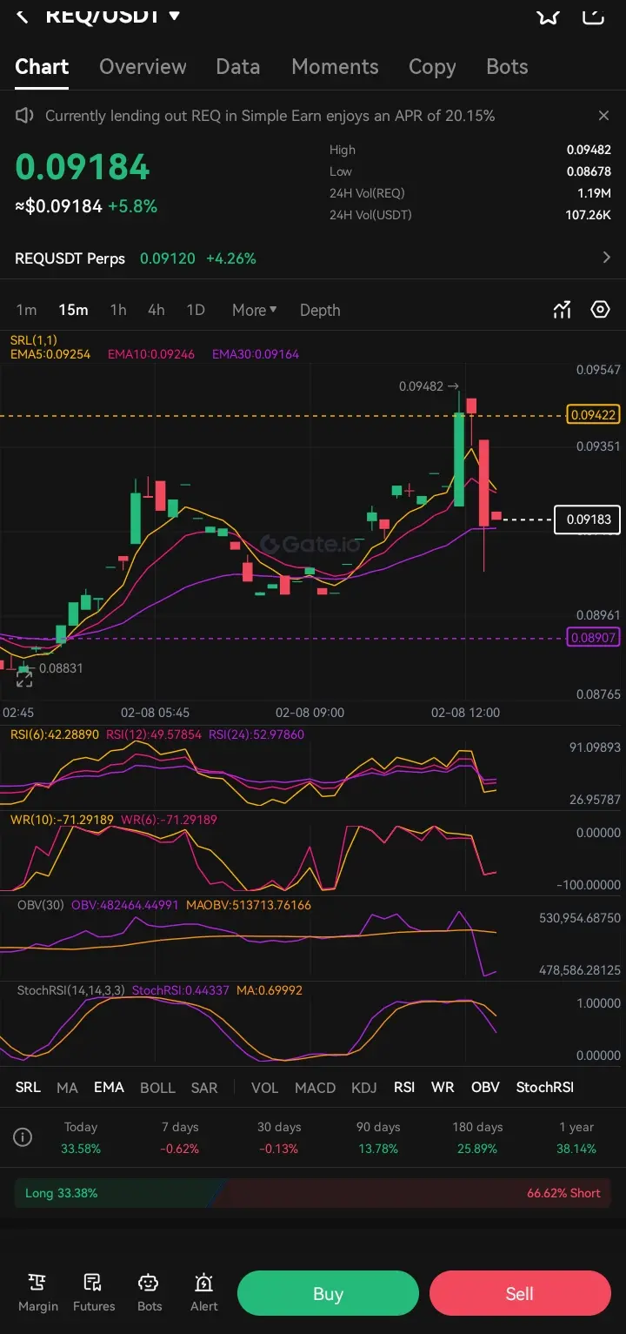The width and height of the screenshot is (626, 1334).
Task: Tap the Today 33.58% performance value
Action: point(81,1149)
